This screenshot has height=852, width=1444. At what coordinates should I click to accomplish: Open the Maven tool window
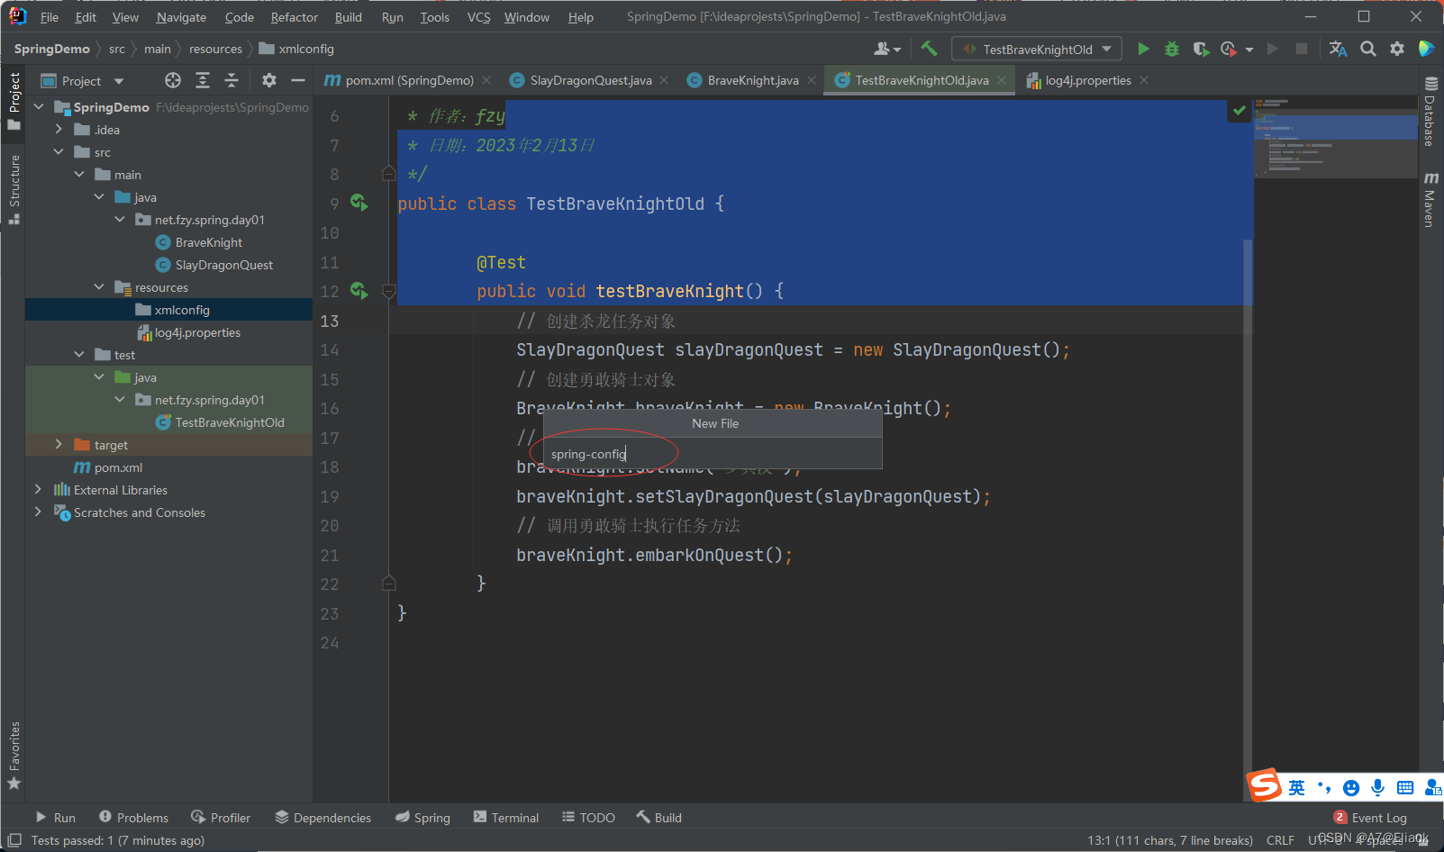pos(1430,199)
